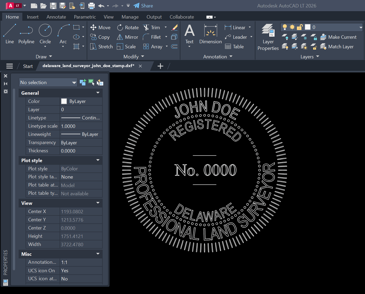Click the Thickness value field
This screenshot has width=365, height=294.
81,151
